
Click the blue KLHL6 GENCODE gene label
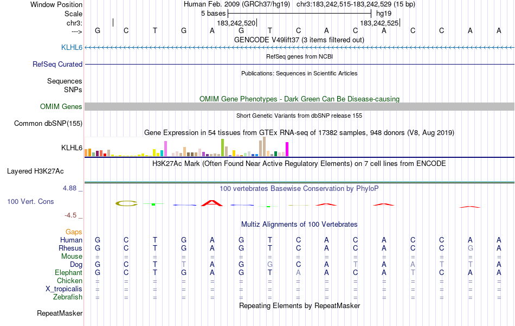[72, 47]
